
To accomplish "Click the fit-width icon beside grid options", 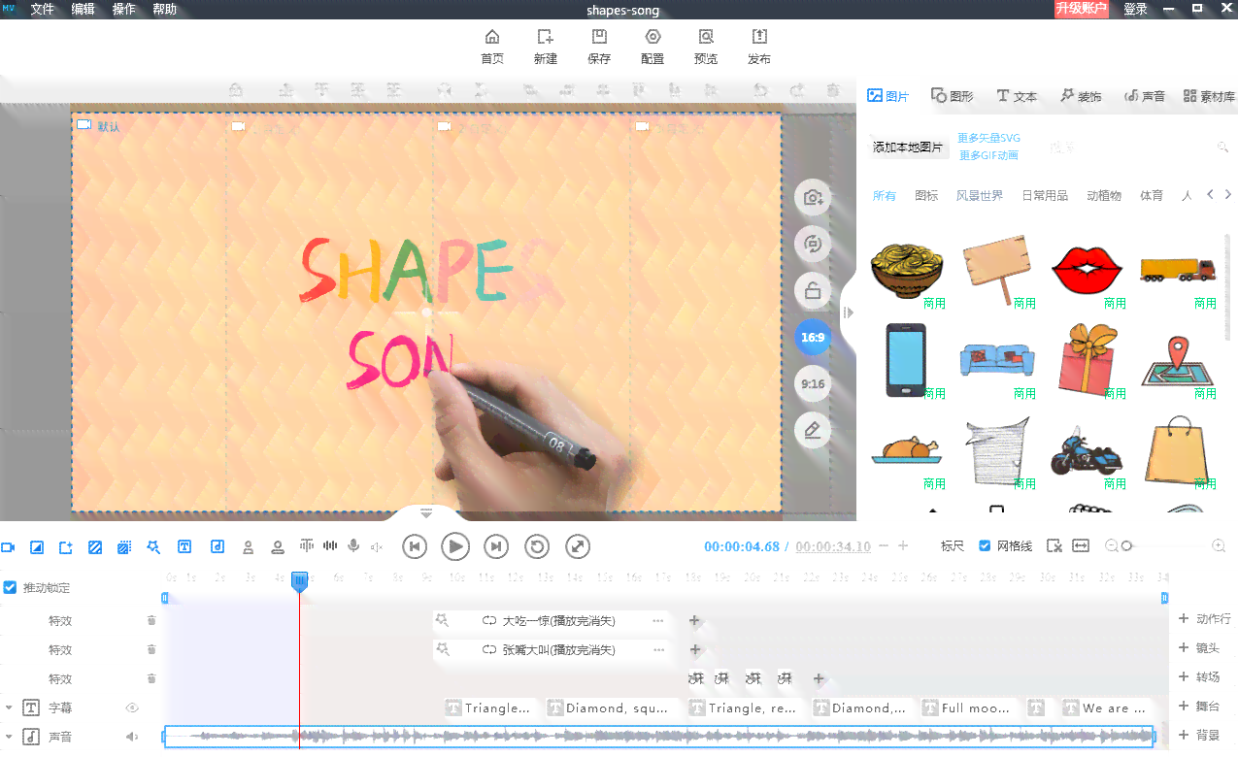I will coord(1081,546).
